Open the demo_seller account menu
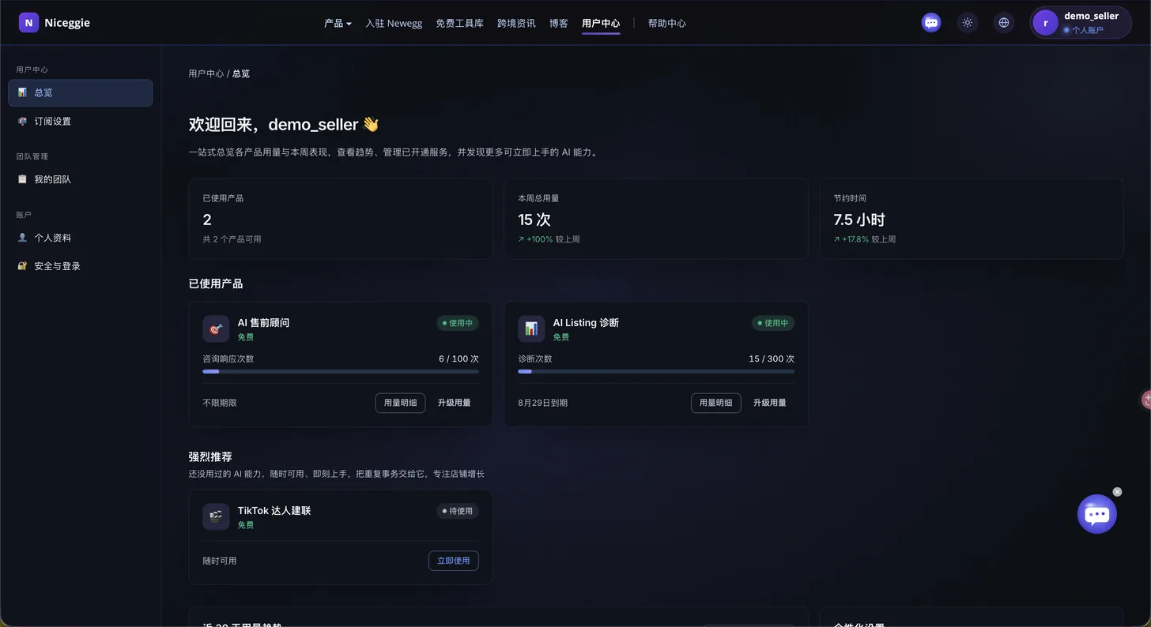 1081,23
